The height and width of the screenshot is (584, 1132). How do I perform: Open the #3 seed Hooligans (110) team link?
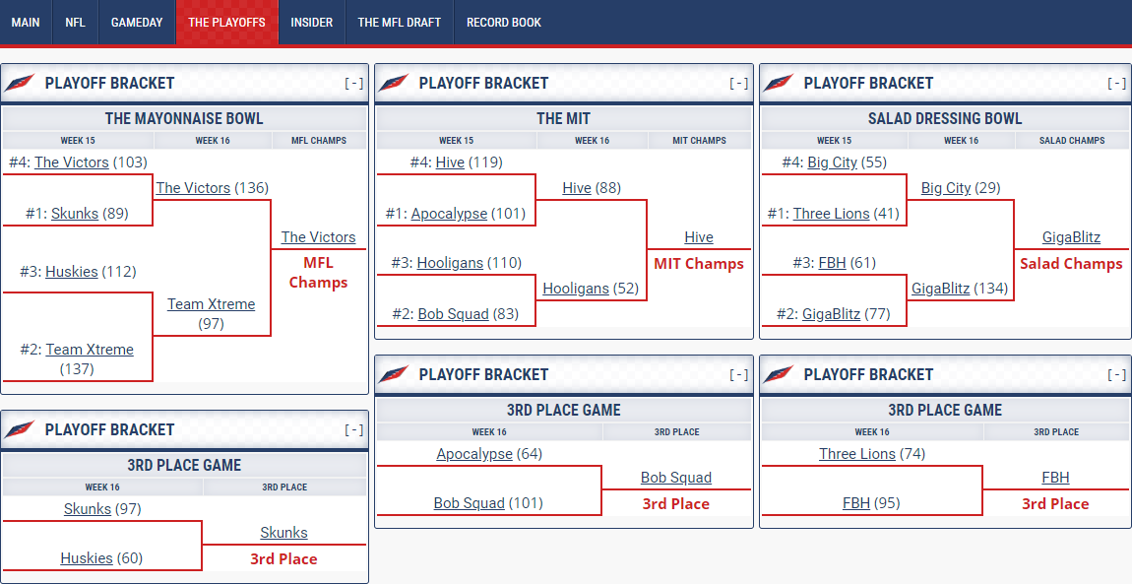452,263
